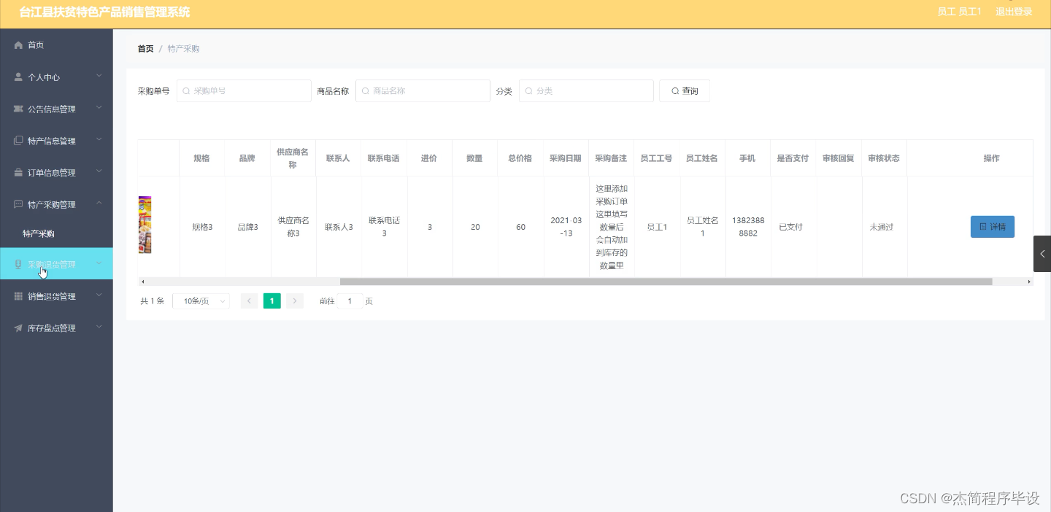Click the 员工姓名1 cell
Screen dimensions: 1051x512
(703, 227)
